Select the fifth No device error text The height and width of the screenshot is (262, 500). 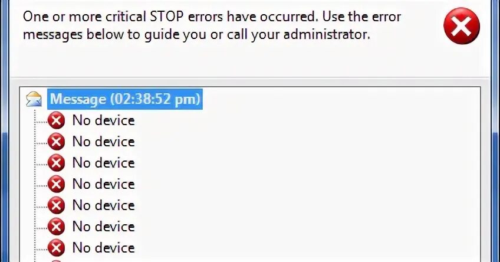click(104, 205)
